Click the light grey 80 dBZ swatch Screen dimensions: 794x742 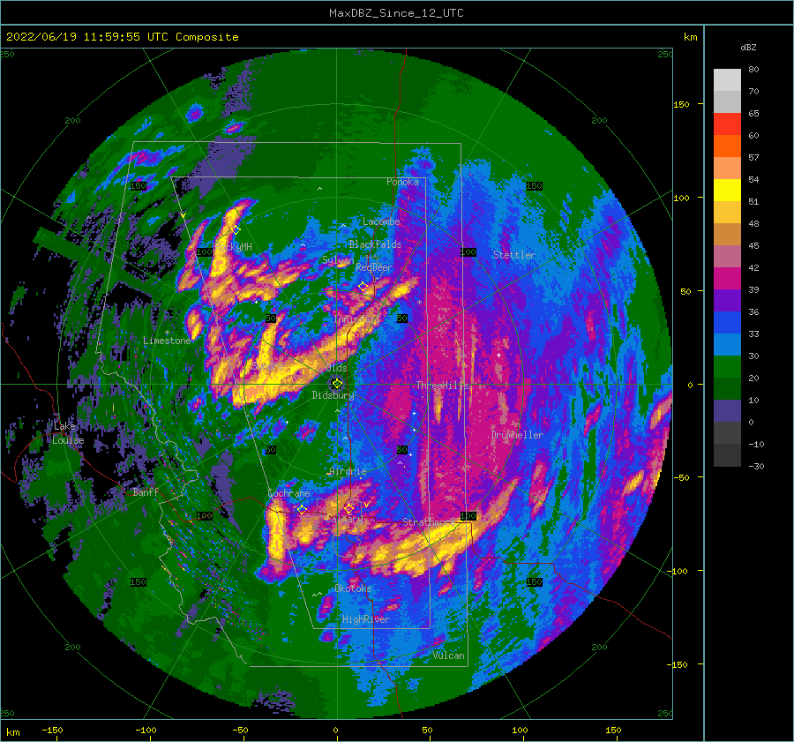click(727, 80)
